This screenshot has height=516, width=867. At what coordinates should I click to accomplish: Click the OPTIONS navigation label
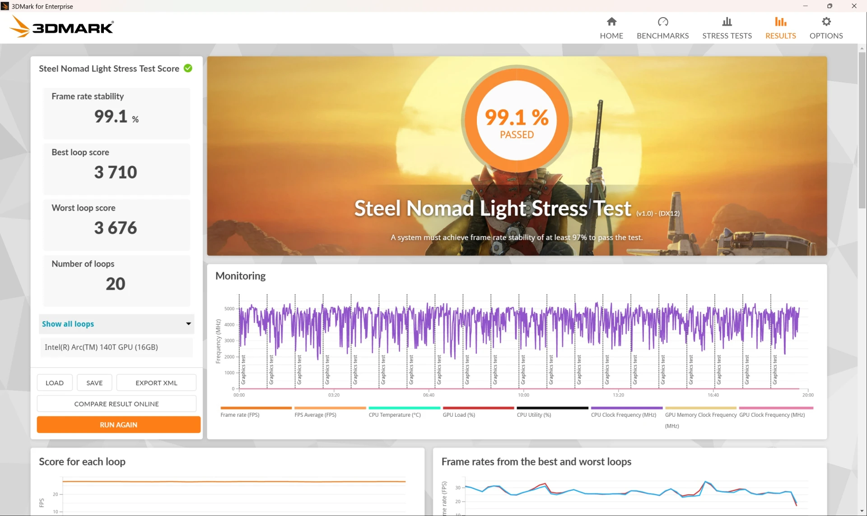pyautogui.click(x=826, y=36)
